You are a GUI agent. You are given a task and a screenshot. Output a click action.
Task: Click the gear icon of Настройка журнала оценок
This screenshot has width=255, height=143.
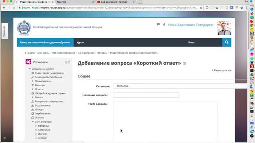(x=33, y=93)
